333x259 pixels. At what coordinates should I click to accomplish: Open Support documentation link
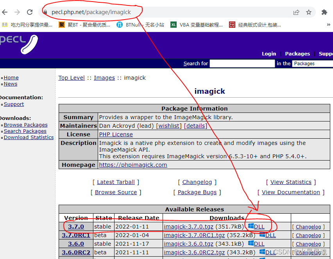pos(14,104)
